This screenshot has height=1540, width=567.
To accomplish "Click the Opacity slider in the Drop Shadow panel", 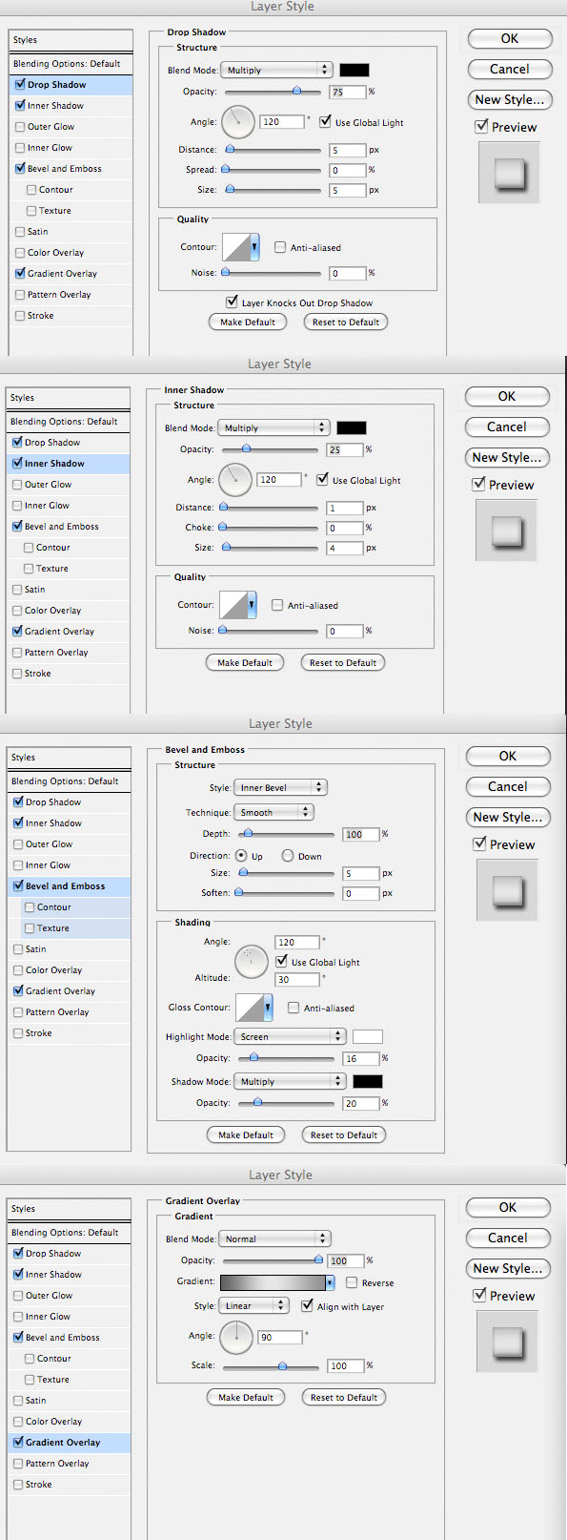I will (x=273, y=92).
